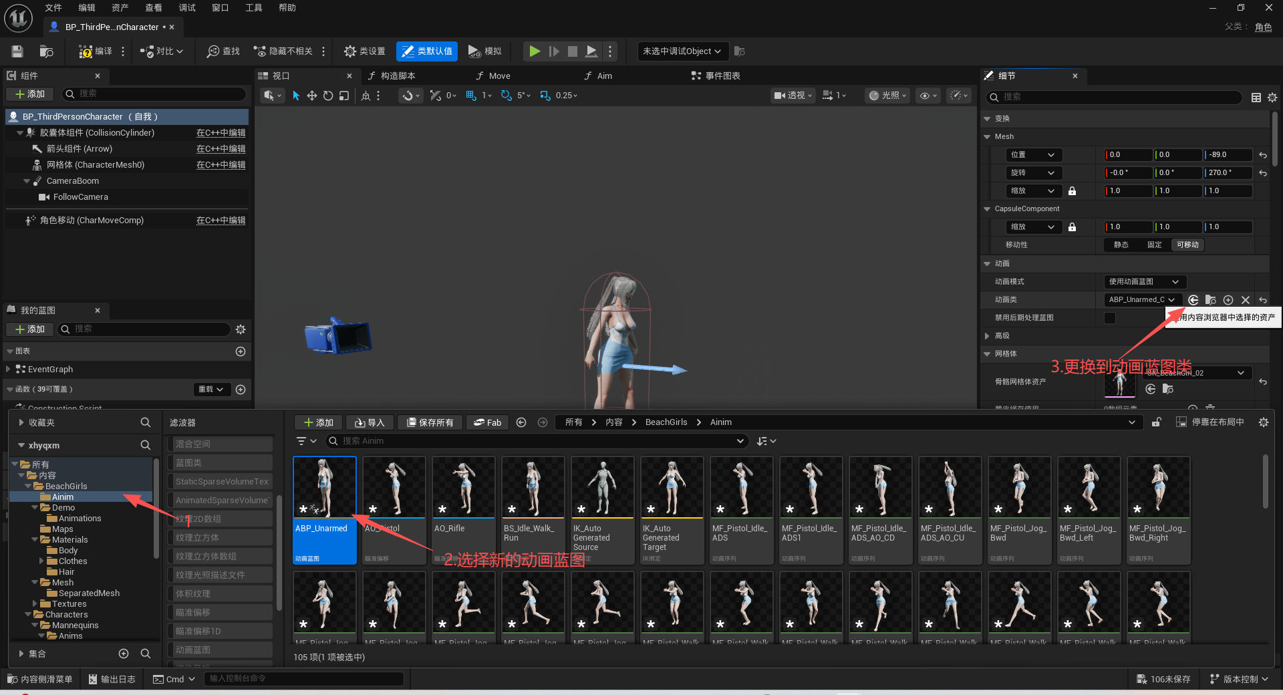The height and width of the screenshot is (695, 1283).
Task: Open the content browser sort options icon
Action: [766, 441]
